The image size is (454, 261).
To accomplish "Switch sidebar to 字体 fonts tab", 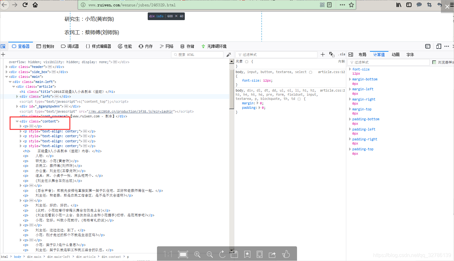I will click(x=410, y=55).
